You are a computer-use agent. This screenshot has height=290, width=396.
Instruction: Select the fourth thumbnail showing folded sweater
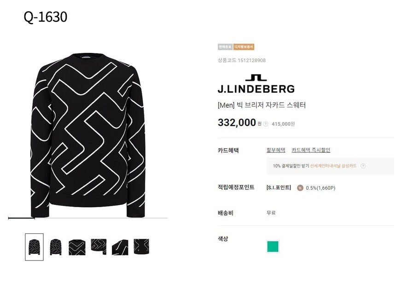tap(99, 247)
